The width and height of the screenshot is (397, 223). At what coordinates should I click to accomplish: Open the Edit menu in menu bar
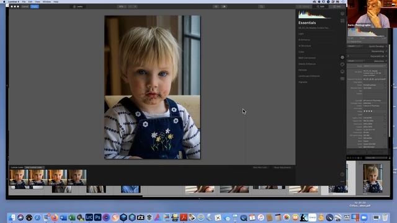(30, 1)
